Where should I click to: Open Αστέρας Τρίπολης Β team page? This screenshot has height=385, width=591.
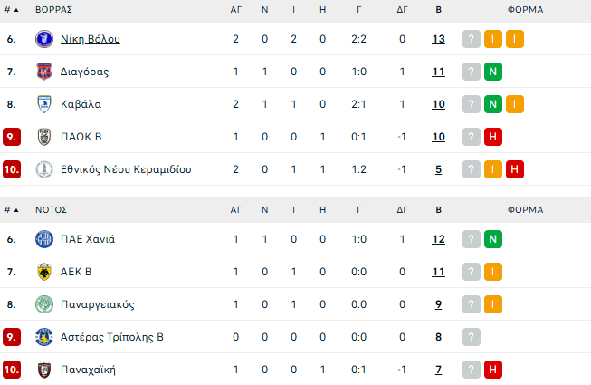coord(112,337)
